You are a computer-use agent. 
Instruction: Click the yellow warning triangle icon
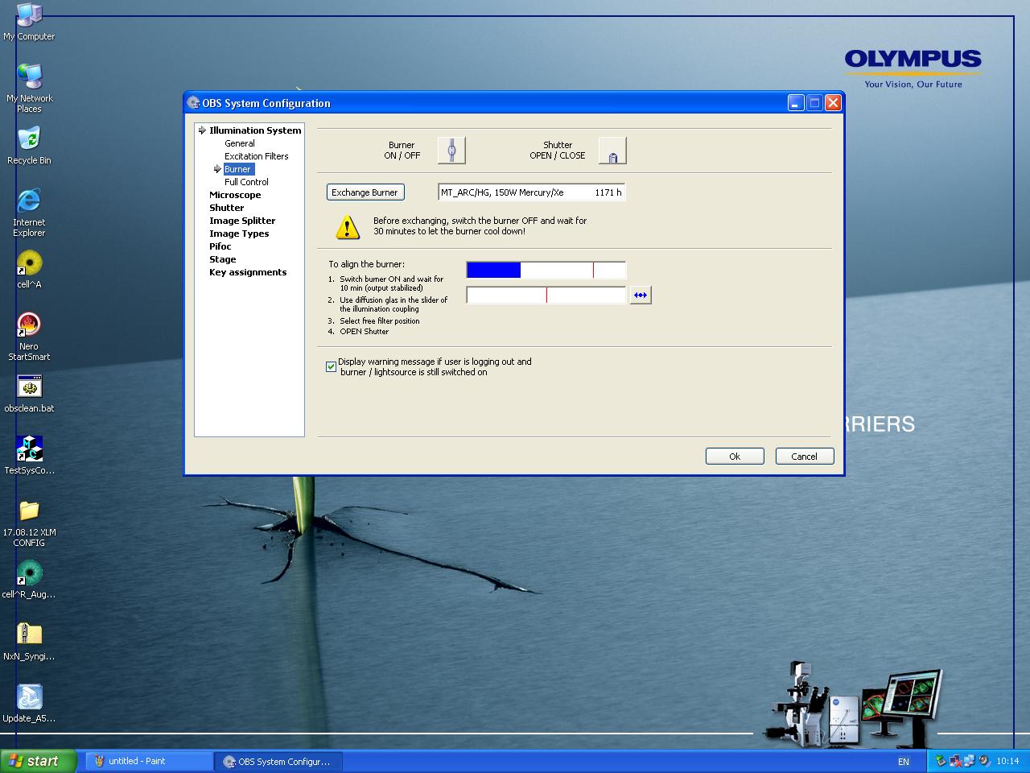click(x=346, y=226)
